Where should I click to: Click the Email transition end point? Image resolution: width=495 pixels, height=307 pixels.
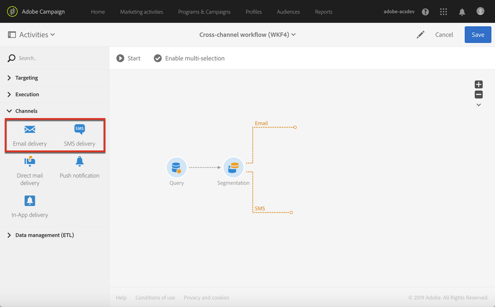point(295,127)
